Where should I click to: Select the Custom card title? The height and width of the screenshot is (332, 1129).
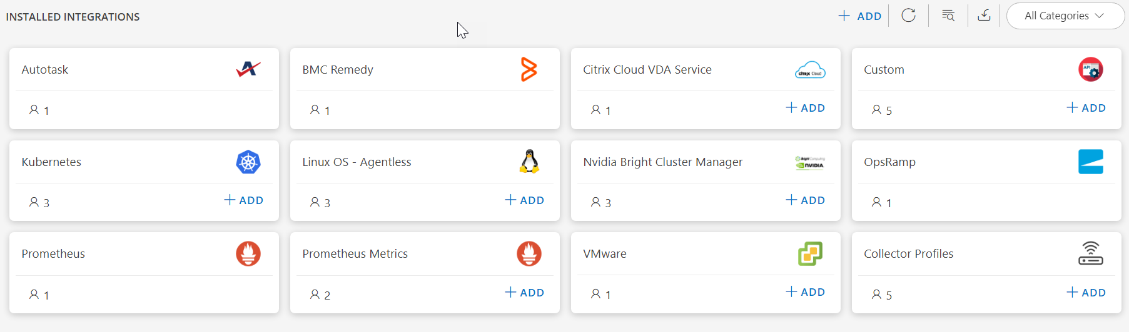tap(884, 70)
